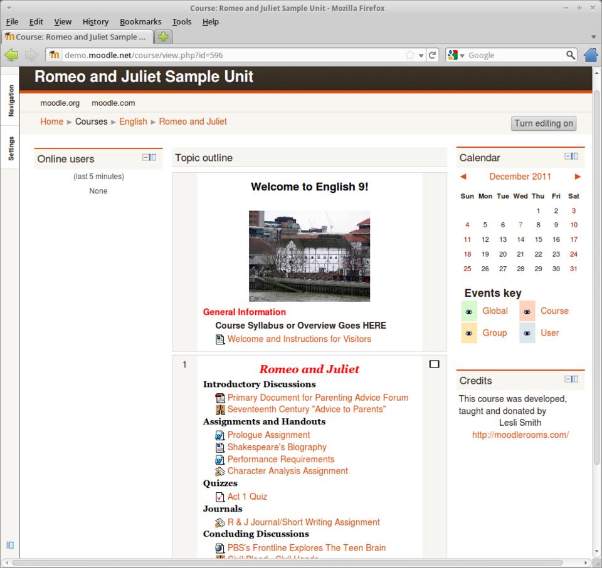Image resolution: width=602 pixels, height=568 pixels.
Task: Click the reload page icon in URL bar
Action: coord(432,55)
